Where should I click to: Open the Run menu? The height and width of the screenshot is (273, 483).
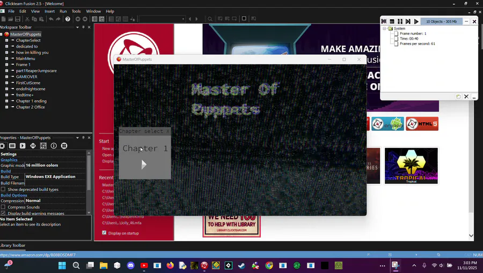pos(63,11)
